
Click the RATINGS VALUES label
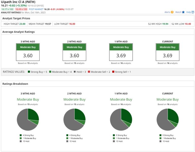pyautogui.click(x=14, y=72)
